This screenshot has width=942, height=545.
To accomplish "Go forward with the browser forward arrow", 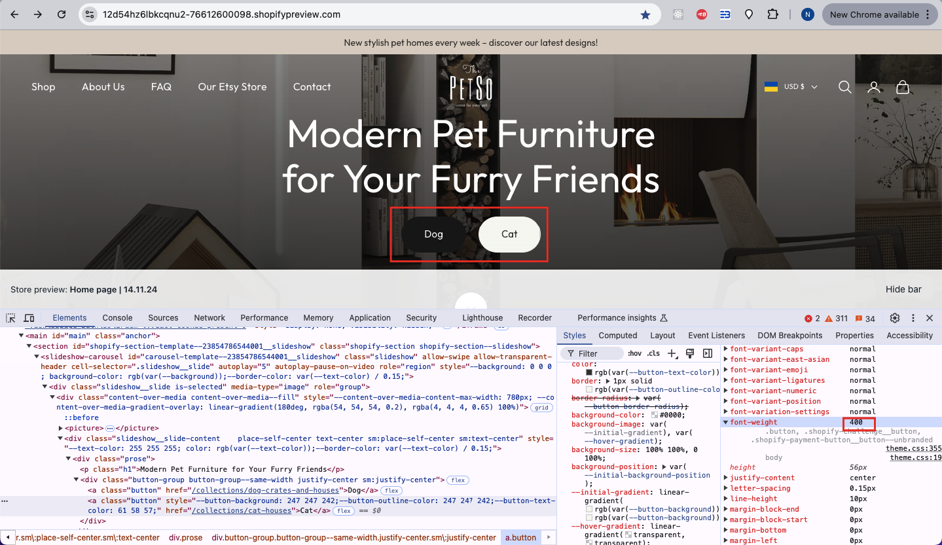I will [x=38, y=14].
